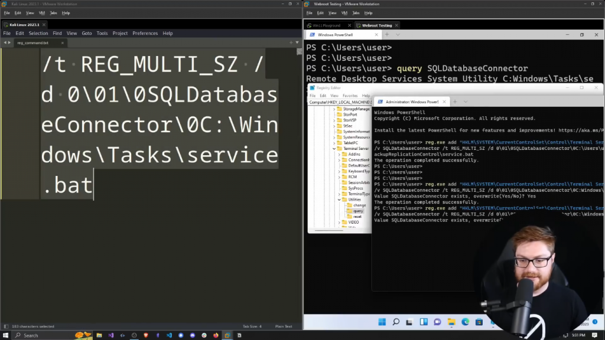605x340 pixels.
Task: Open Visual Studio Code from the host taskbar
Action: [169, 335]
